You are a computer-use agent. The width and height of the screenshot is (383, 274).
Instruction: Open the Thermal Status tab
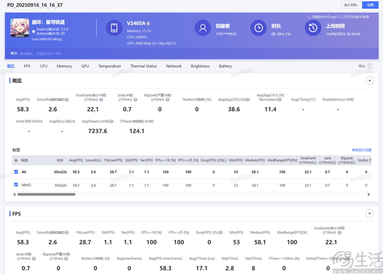coord(143,66)
